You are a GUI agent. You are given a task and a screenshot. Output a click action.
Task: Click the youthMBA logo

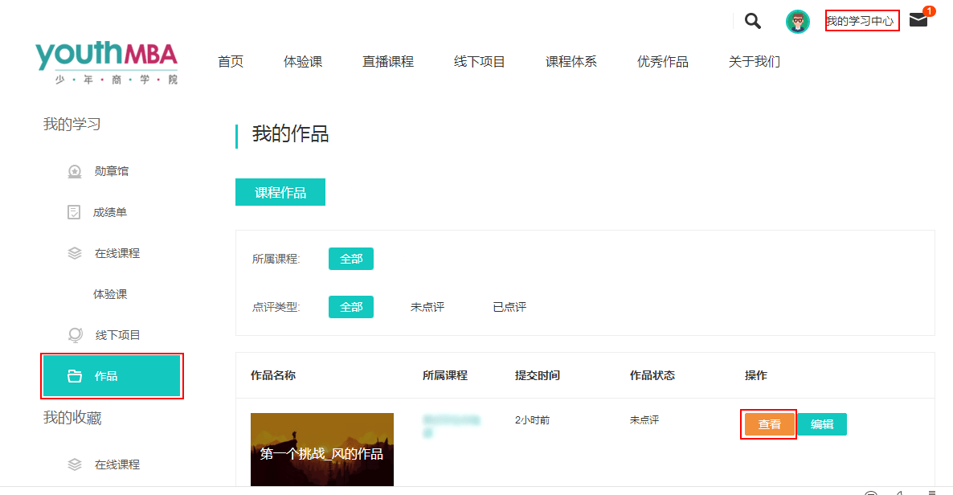(106, 62)
